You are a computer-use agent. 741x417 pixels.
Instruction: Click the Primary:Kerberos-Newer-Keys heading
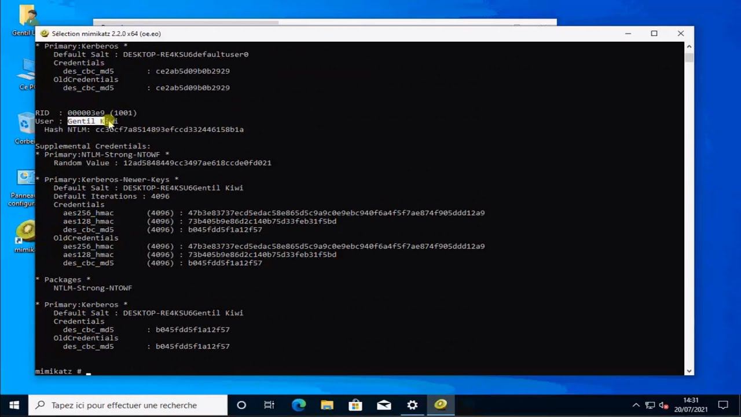[107, 180]
